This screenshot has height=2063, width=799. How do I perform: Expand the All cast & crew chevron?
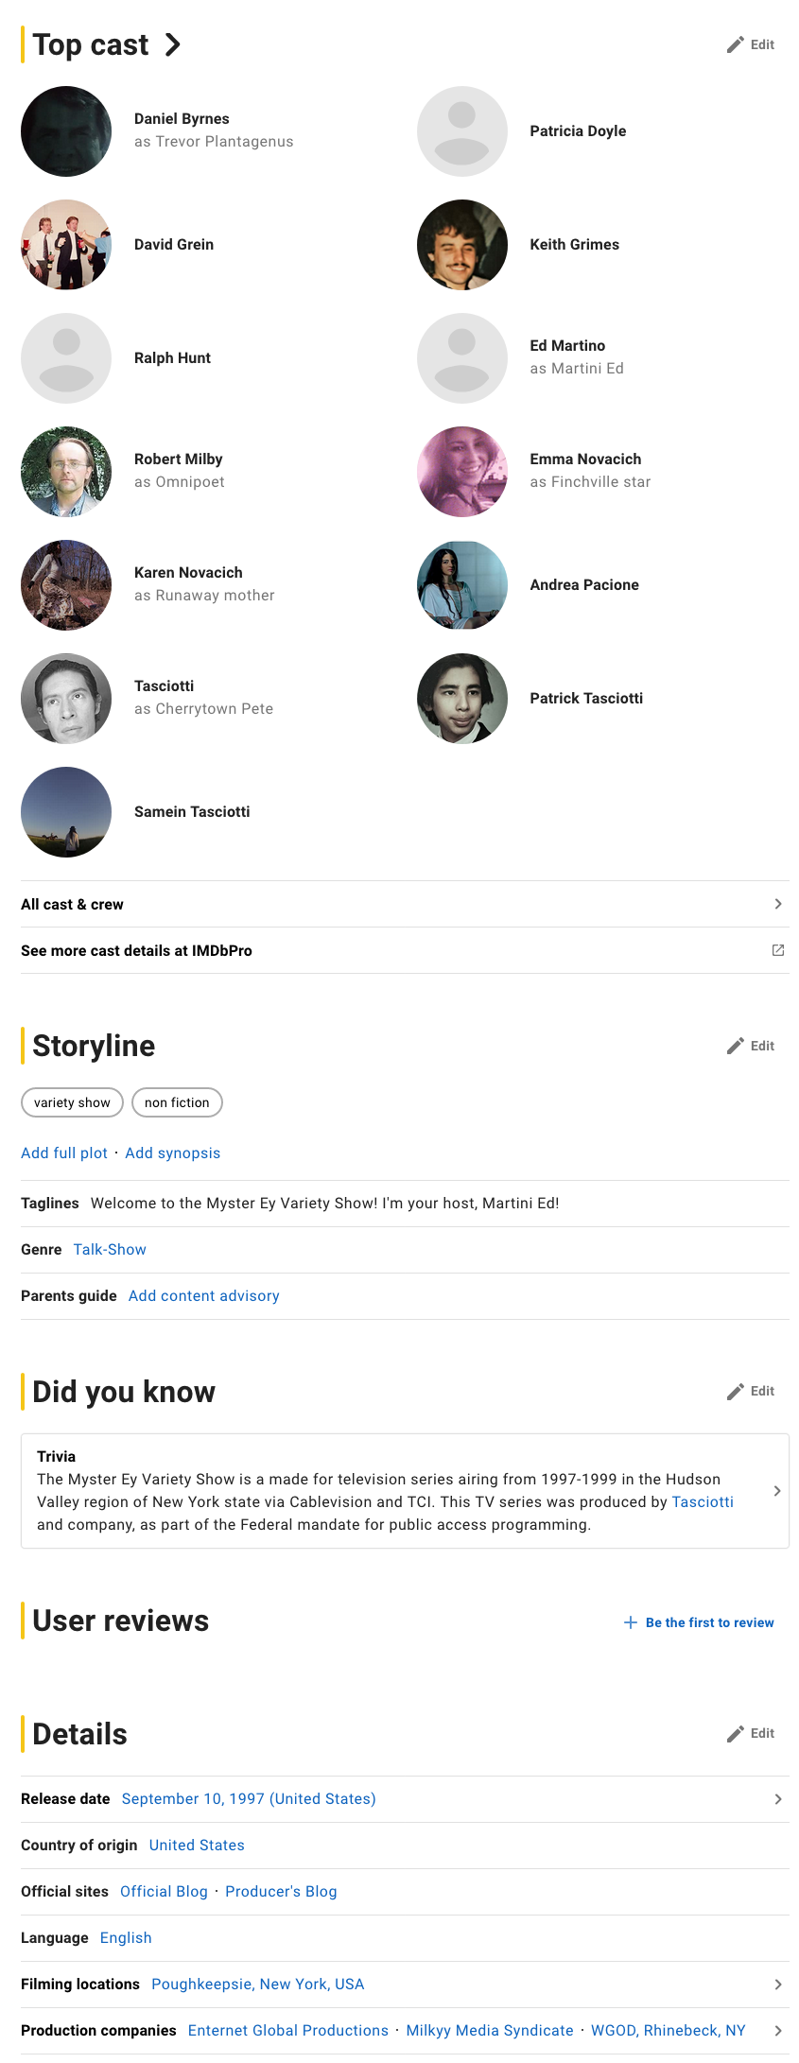(x=777, y=904)
